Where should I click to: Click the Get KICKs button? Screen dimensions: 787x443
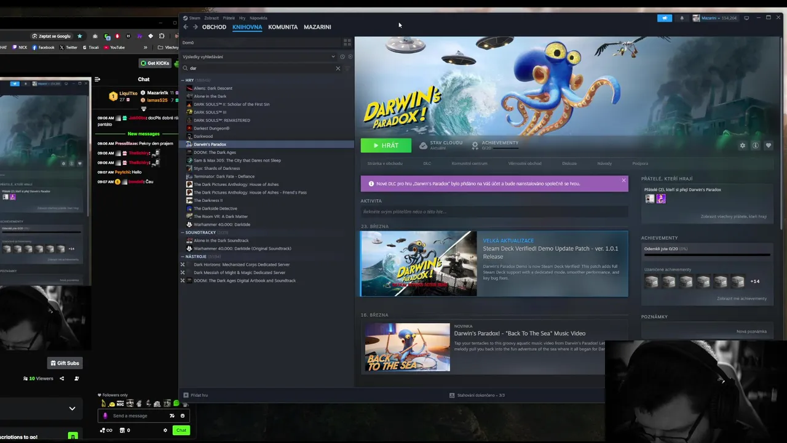coord(154,63)
